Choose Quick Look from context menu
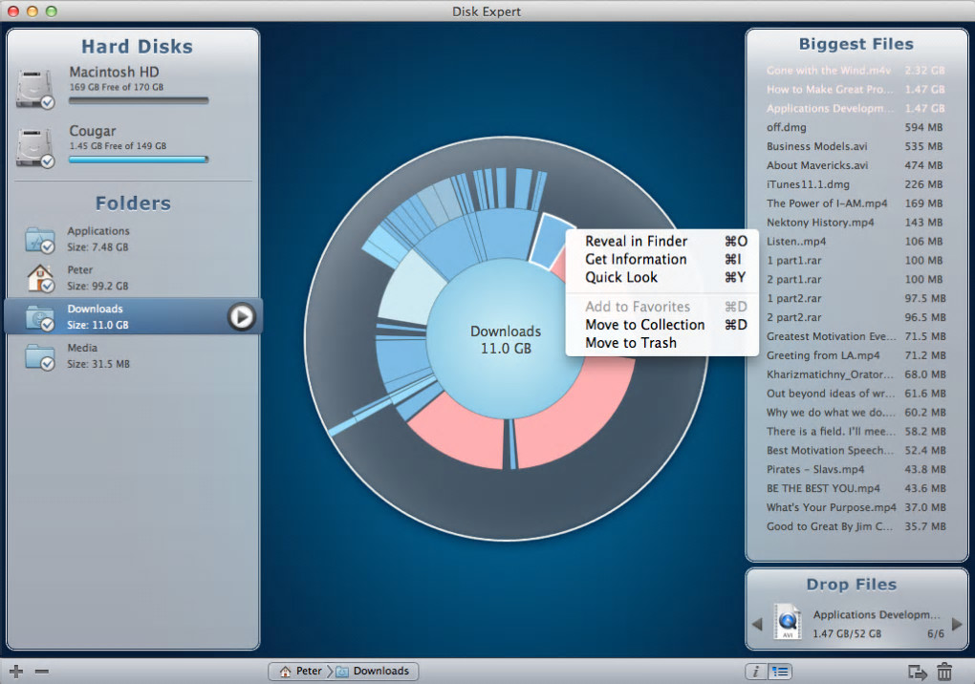The height and width of the screenshot is (684, 975). tap(661, 277)
